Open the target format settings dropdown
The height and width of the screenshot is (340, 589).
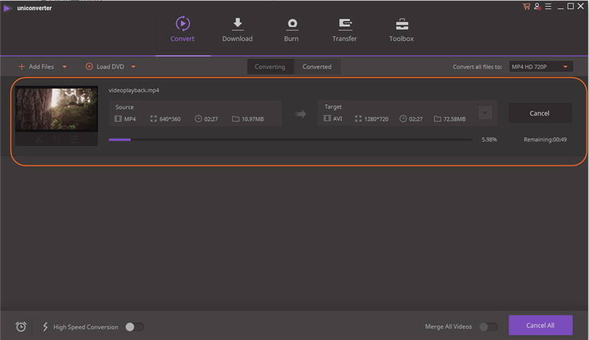pyautogui.click(x=485, y=113)
